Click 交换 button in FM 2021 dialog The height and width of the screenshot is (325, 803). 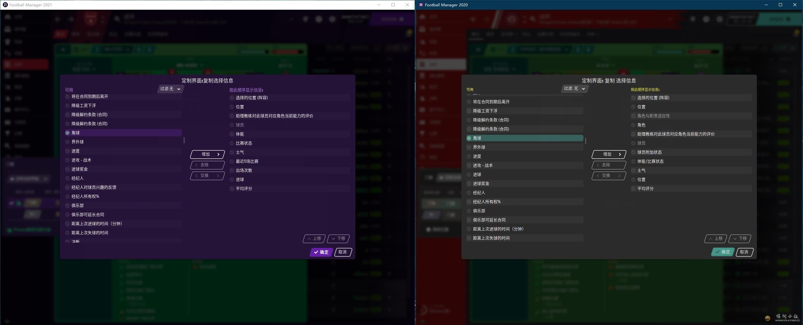[207, 176]
